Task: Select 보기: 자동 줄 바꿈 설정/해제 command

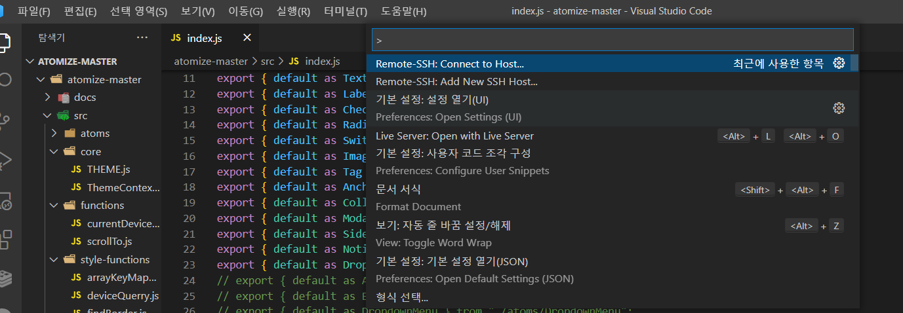Action: (612, 234)
